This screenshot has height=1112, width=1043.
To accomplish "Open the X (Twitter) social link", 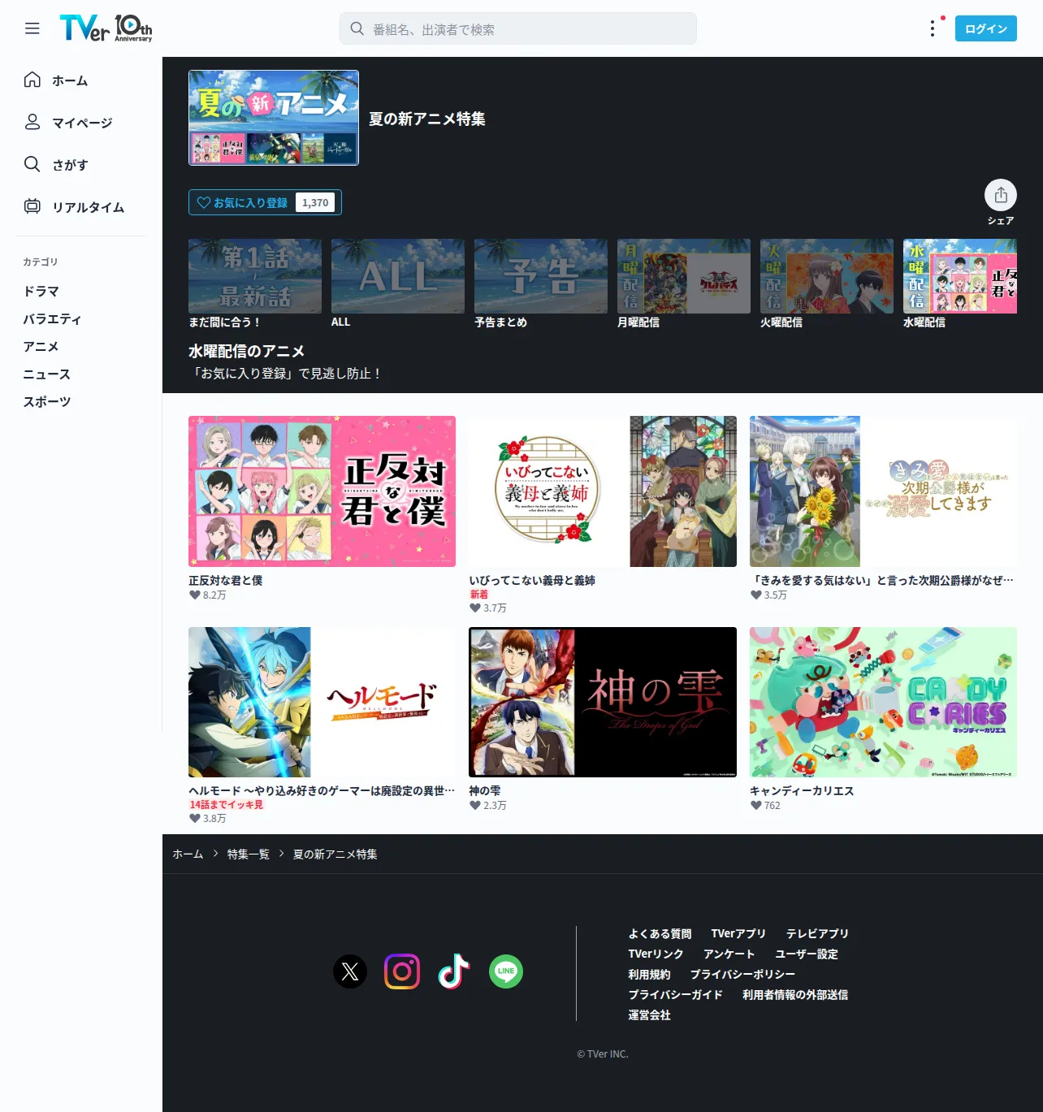I will [350, 971].
